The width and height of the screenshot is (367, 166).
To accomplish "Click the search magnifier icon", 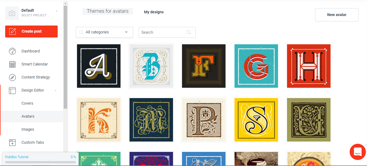I will (x=189, y=32).
